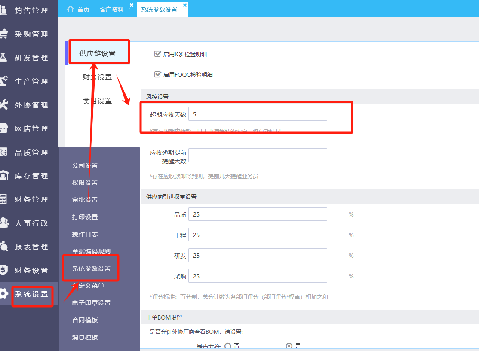The image size is (479, 351).
Task: Click the 生产管理 robot-arm icon
Action: pos(3,81)
